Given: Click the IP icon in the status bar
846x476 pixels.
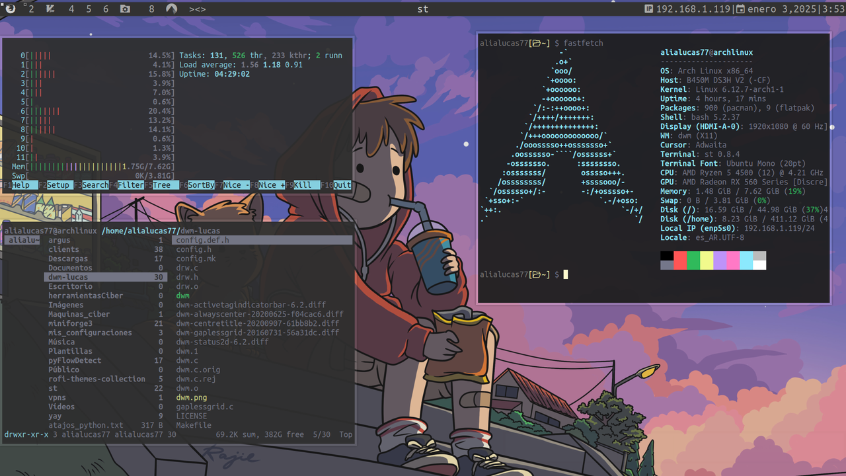Looking at the screenshot, I should point(649,9).
